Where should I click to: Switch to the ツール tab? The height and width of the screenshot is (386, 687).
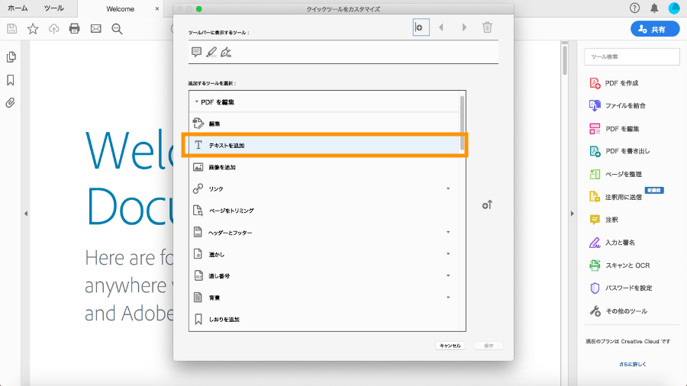click(54, 8)
